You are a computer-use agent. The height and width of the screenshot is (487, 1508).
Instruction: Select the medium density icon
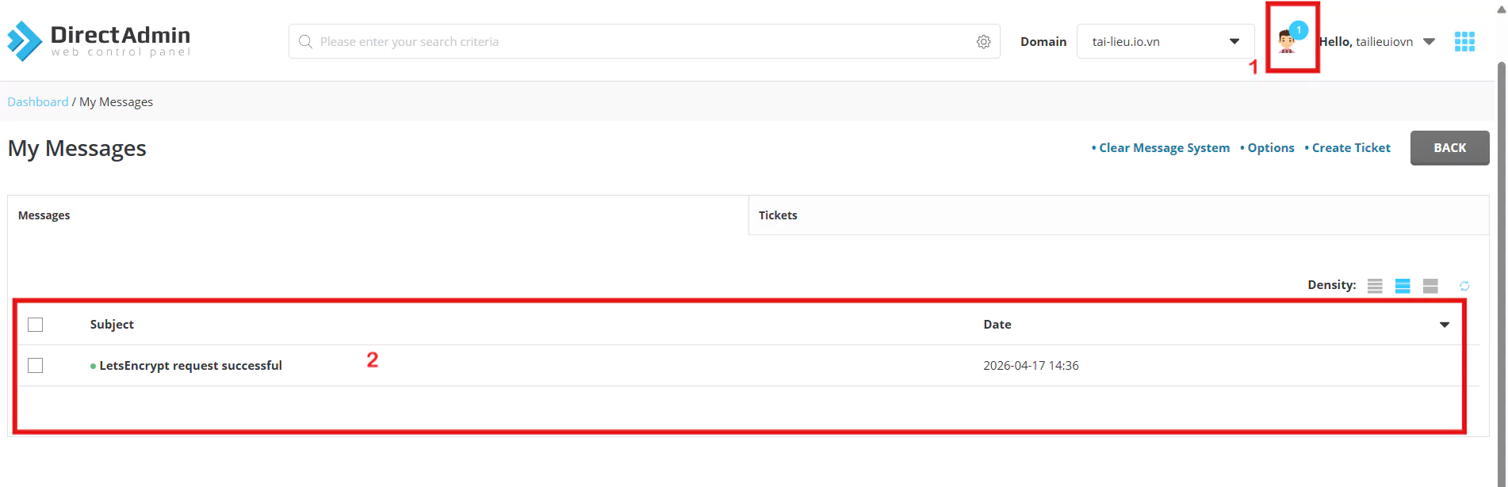pos(1403,286)
